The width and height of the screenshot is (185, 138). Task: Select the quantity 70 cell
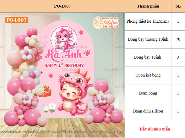178,39
